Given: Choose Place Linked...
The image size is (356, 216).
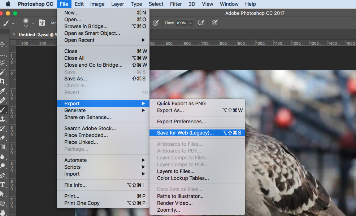Looking at the screenshot, I should tap(103, 142).
